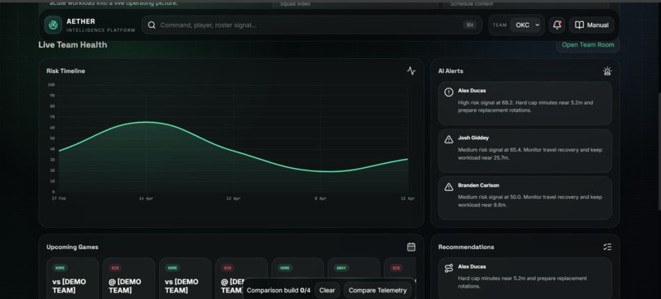Click the AI Alerts panel title

click(x=450, y=70)
